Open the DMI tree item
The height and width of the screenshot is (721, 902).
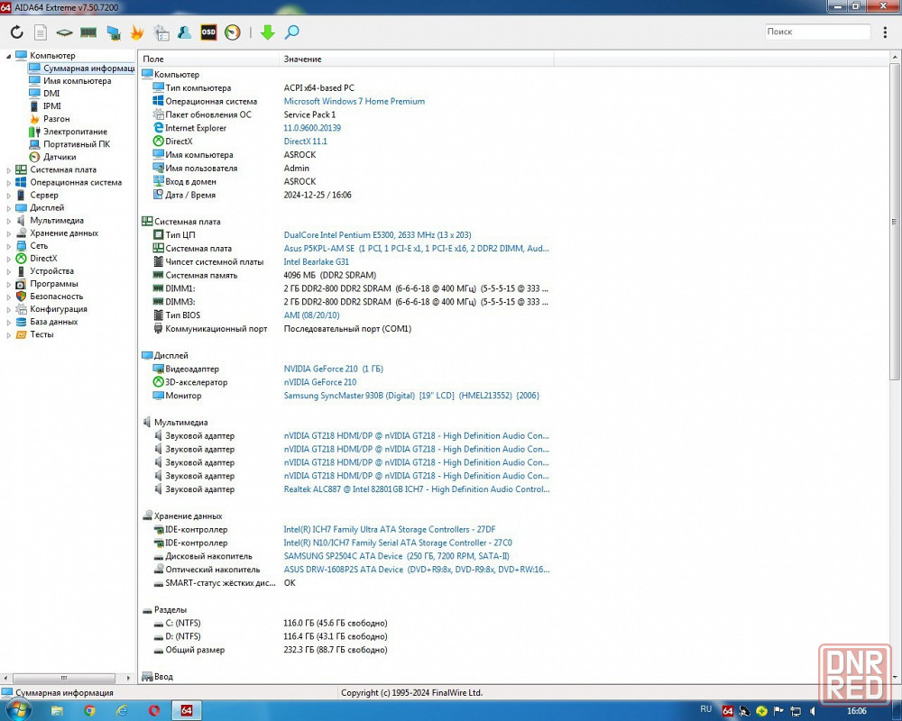click(51, 93)
